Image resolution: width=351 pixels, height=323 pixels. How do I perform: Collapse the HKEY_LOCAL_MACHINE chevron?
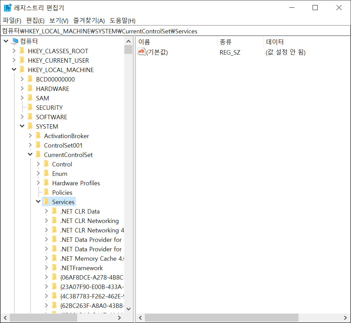[x=14, y=70]
